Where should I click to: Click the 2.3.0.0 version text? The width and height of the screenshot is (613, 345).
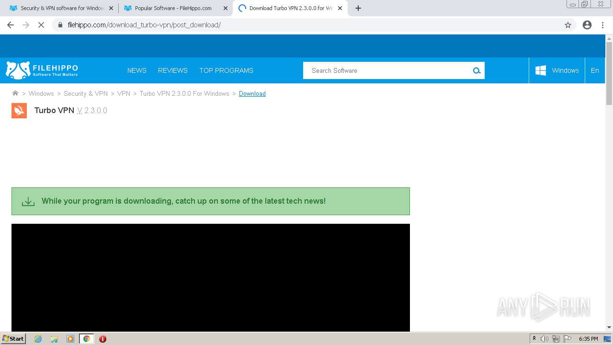coord(96,110)
